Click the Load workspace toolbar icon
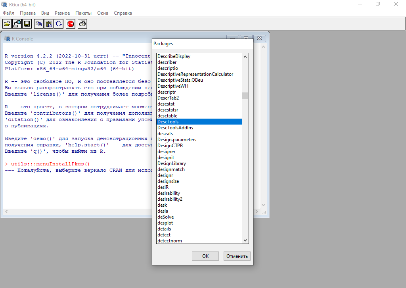 click(17, 24)
